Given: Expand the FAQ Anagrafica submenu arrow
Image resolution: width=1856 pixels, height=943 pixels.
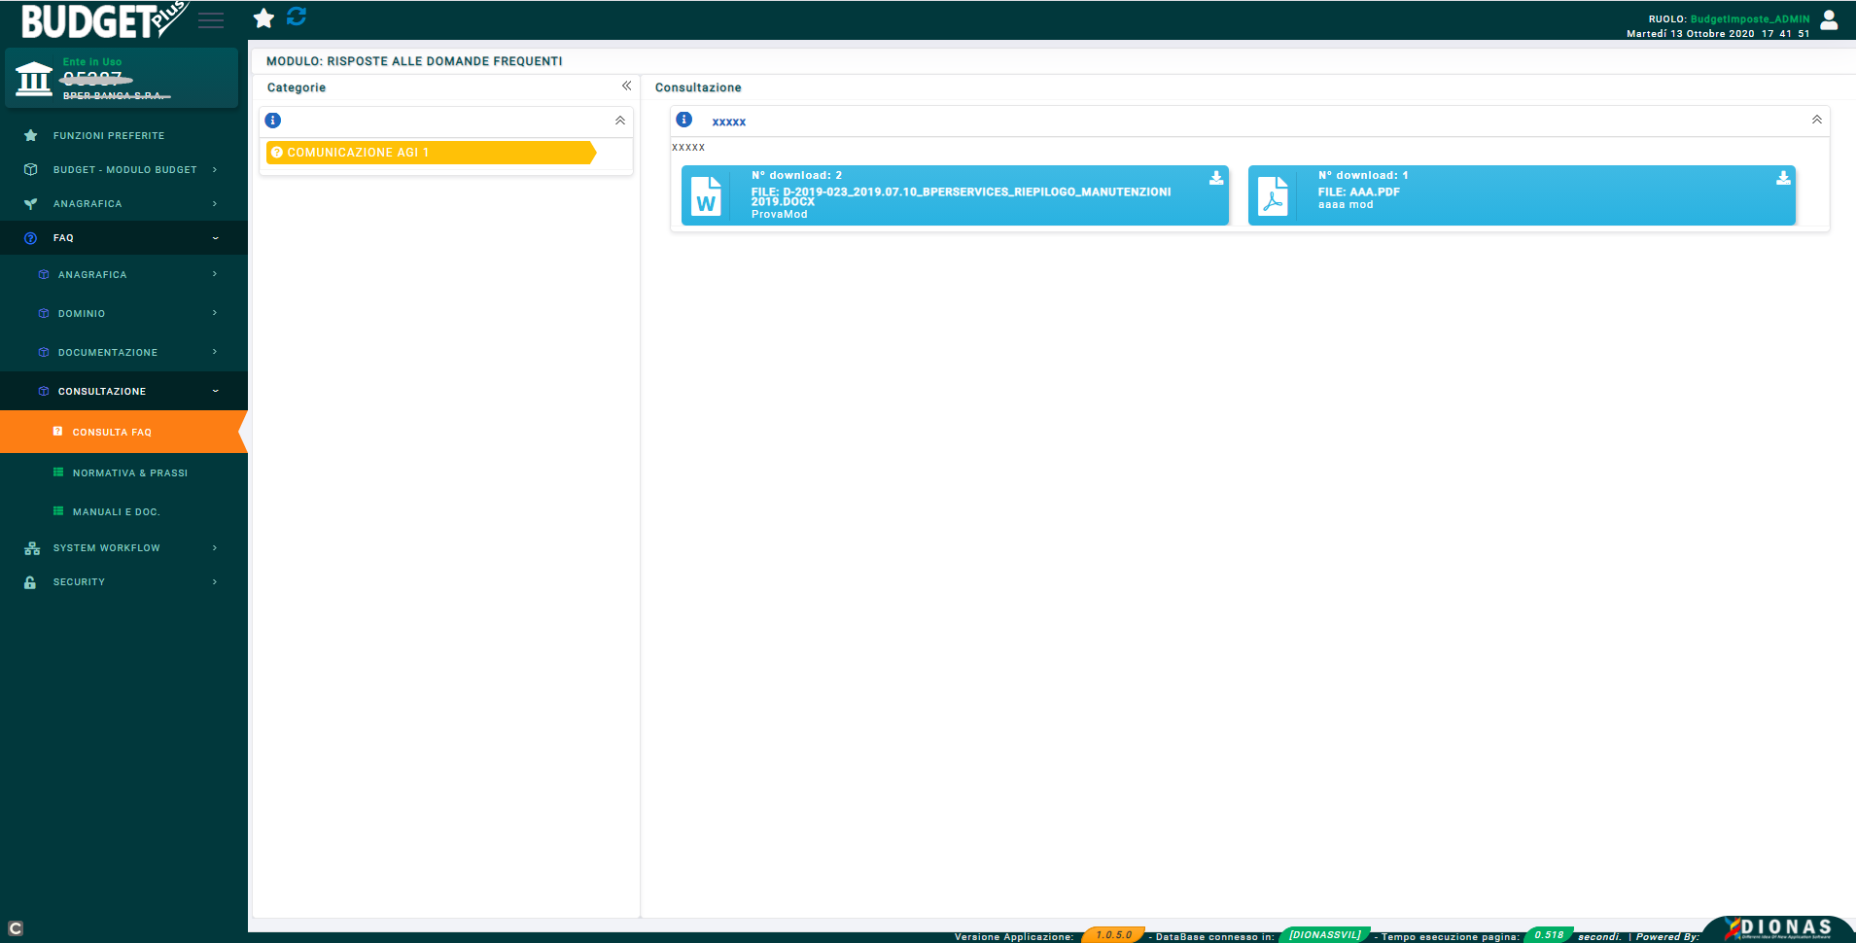Looking at the screenshot, I should (215, 274).
